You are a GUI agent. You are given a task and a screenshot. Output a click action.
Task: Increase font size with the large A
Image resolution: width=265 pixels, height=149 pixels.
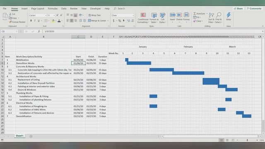pos(57,15)
